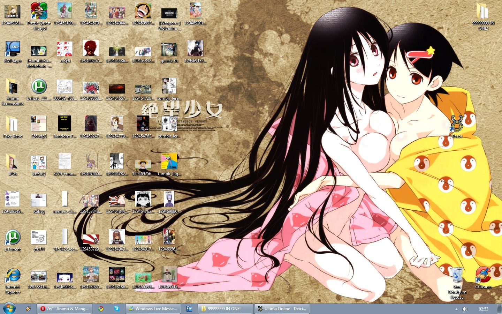Viewport: 502px width, 314px height.
Task: Select the 256wfp3 image file
Action: coord(39,124)
